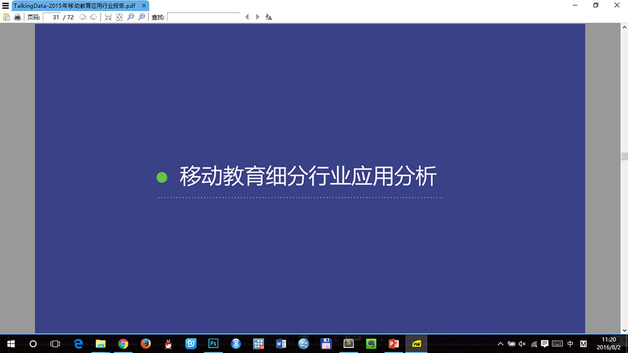Go to next page arrow
The height and width of the screenshot is (353, 628).
[94, 17]
